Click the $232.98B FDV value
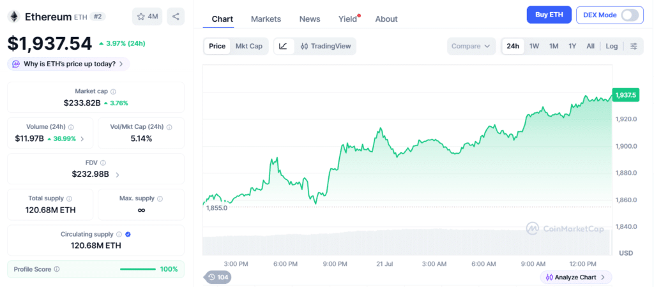The image size is (654, 287). coord(91,175)
